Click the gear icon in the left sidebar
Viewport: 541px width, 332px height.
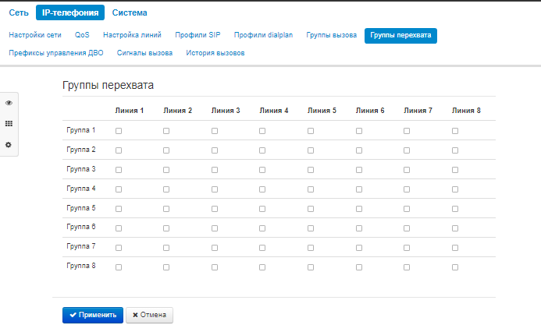tap(9, 145)
